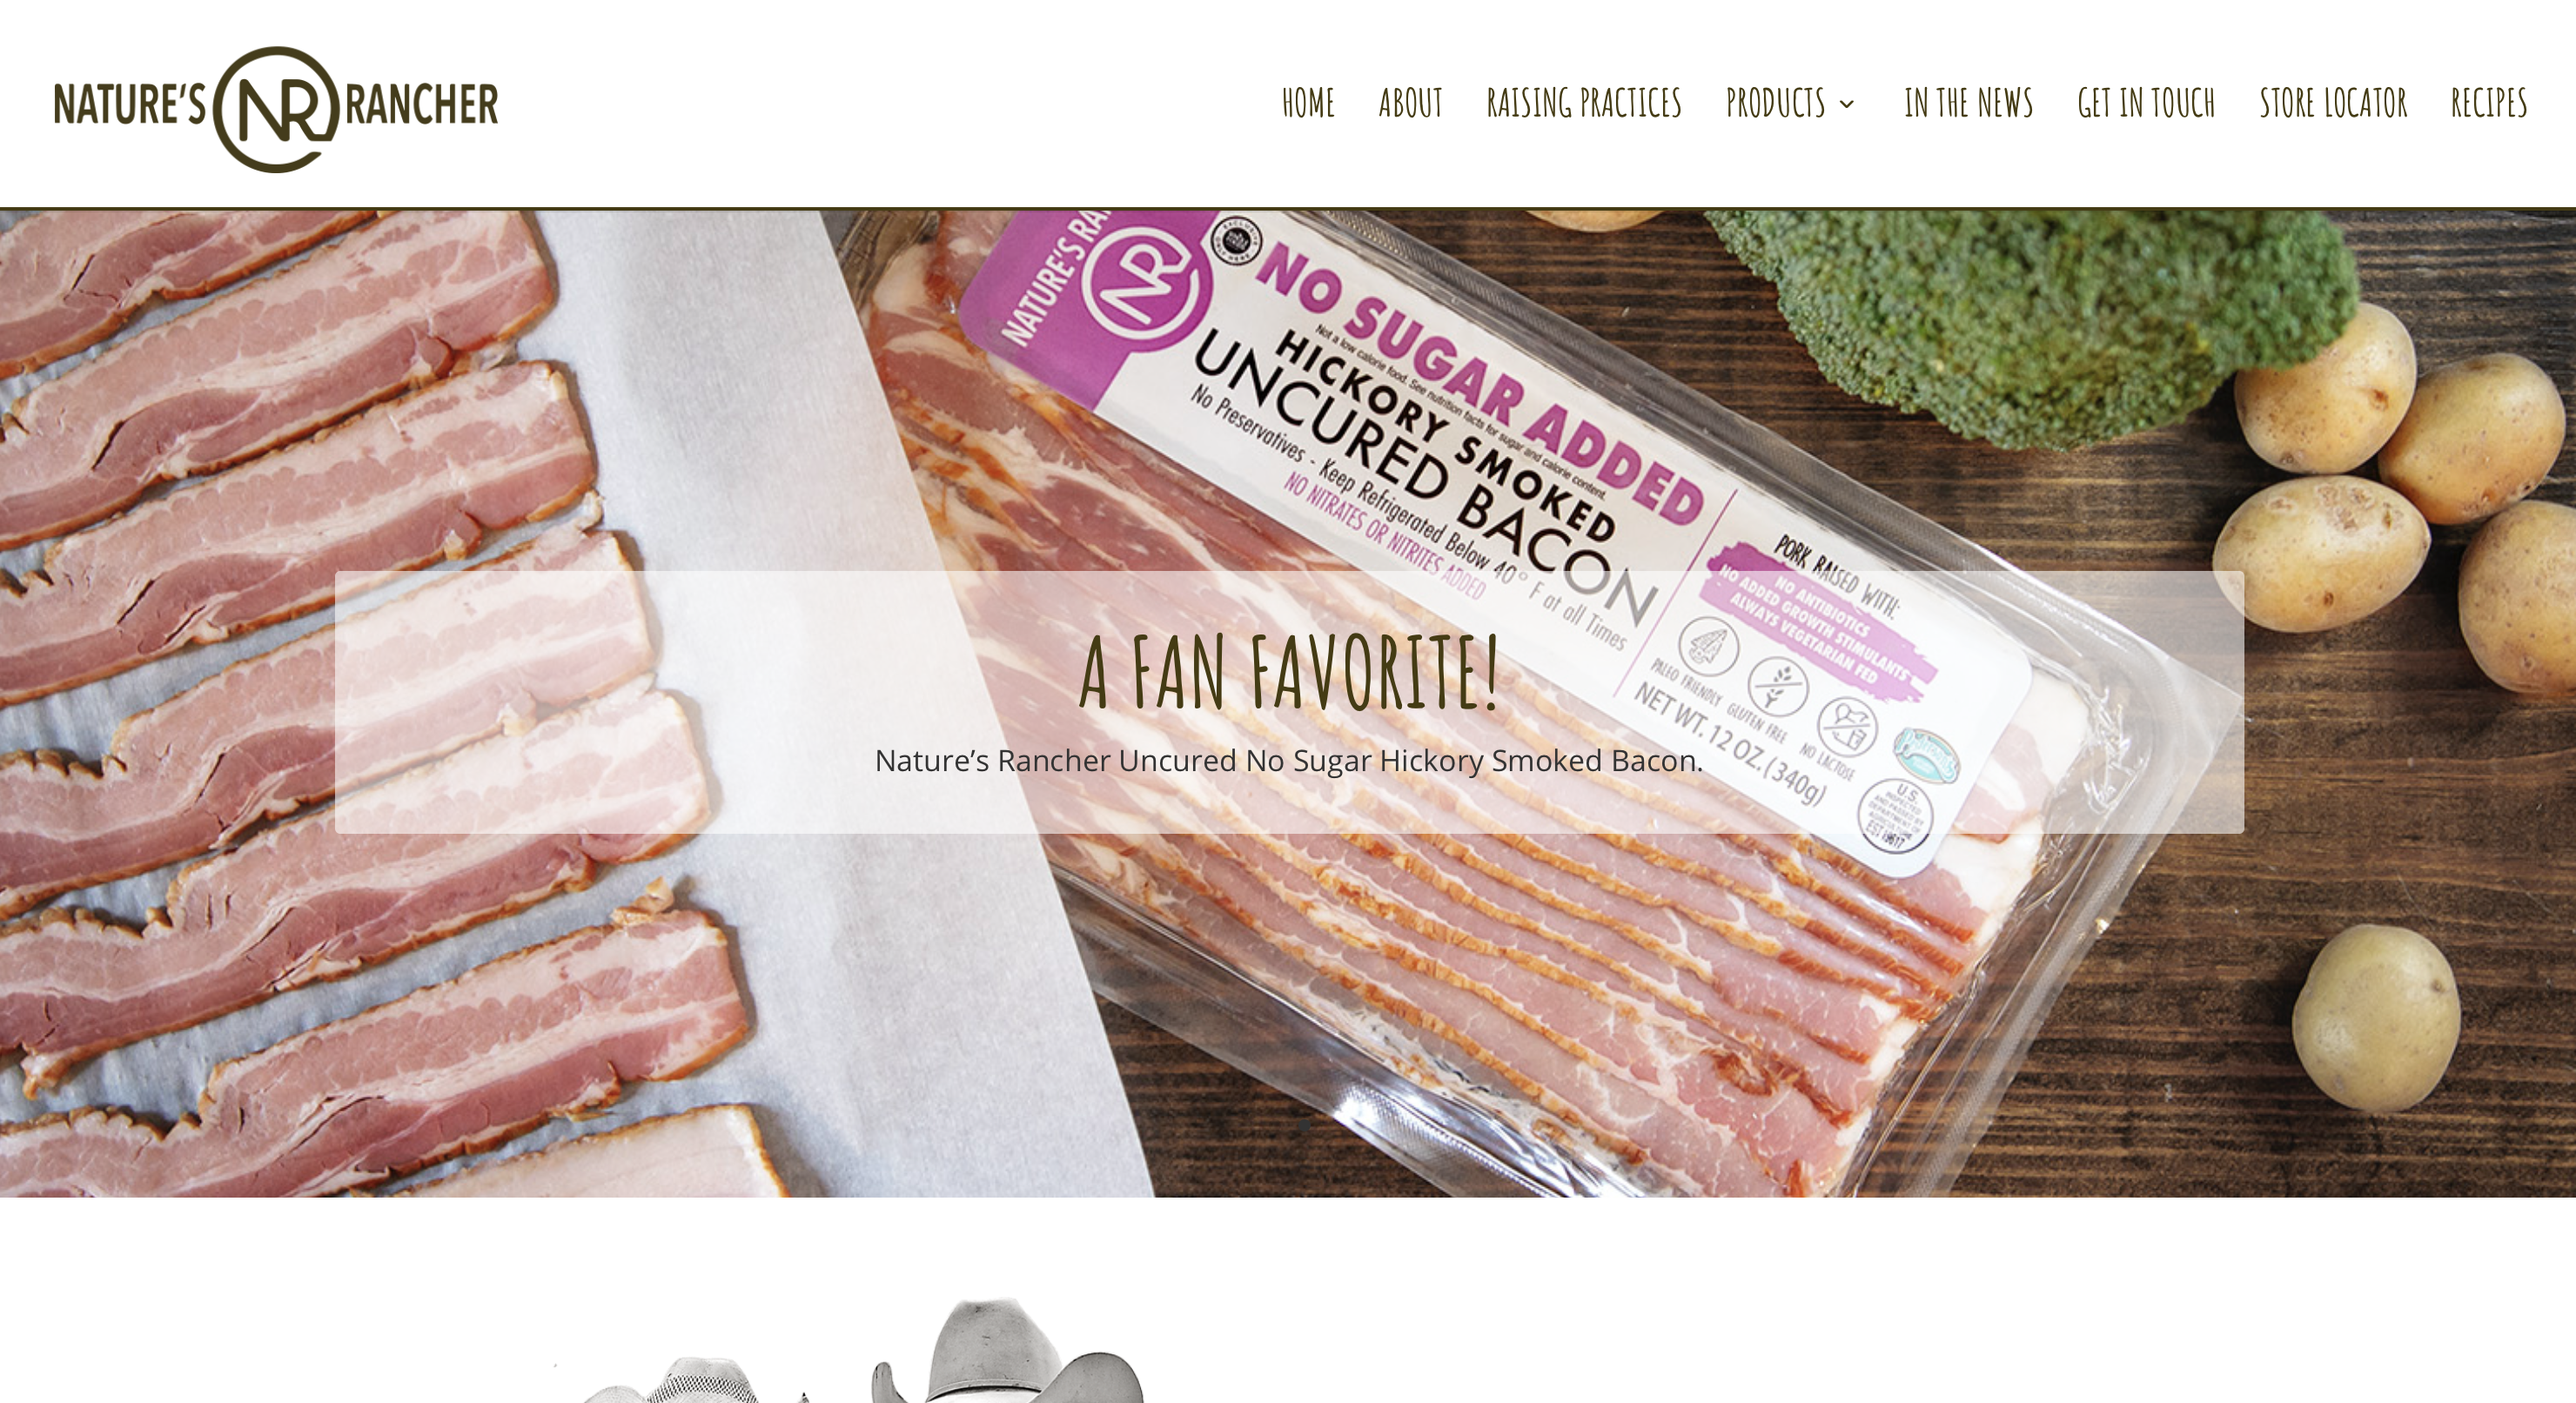The height and width of the screenshot is (1403, 2576).
Task: Open the Get In Touch page
Action: [2146, 103]
